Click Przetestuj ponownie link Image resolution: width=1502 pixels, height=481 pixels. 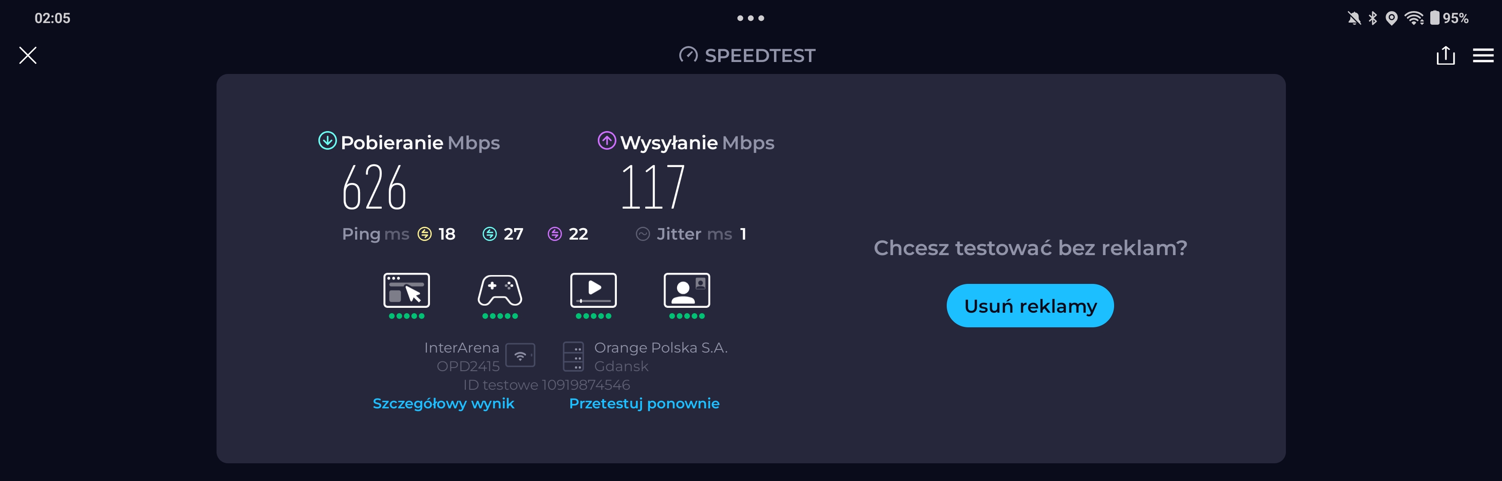pos(644,403)
